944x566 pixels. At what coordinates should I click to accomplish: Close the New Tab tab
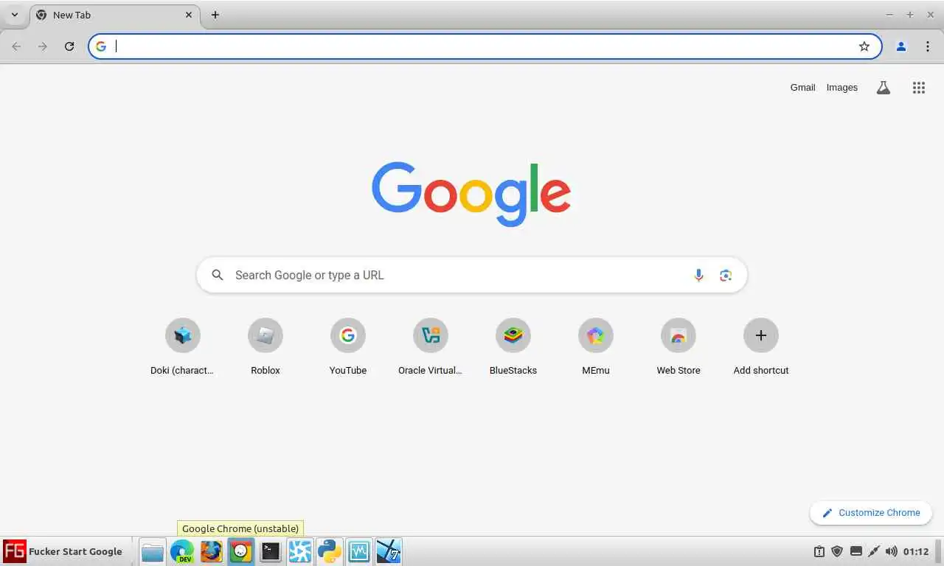click(189, 15)
